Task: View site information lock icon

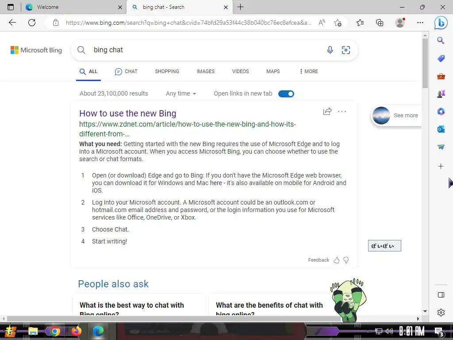Action: [56, 23]
